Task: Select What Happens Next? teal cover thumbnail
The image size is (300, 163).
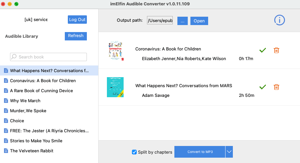Action: [x=115, y=87]
